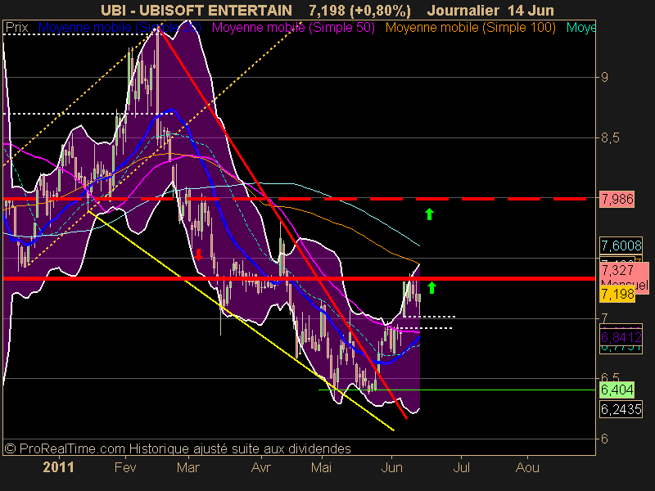655x491 pixels.
Task: Click the Mar month label
Action: coord(188,467)
